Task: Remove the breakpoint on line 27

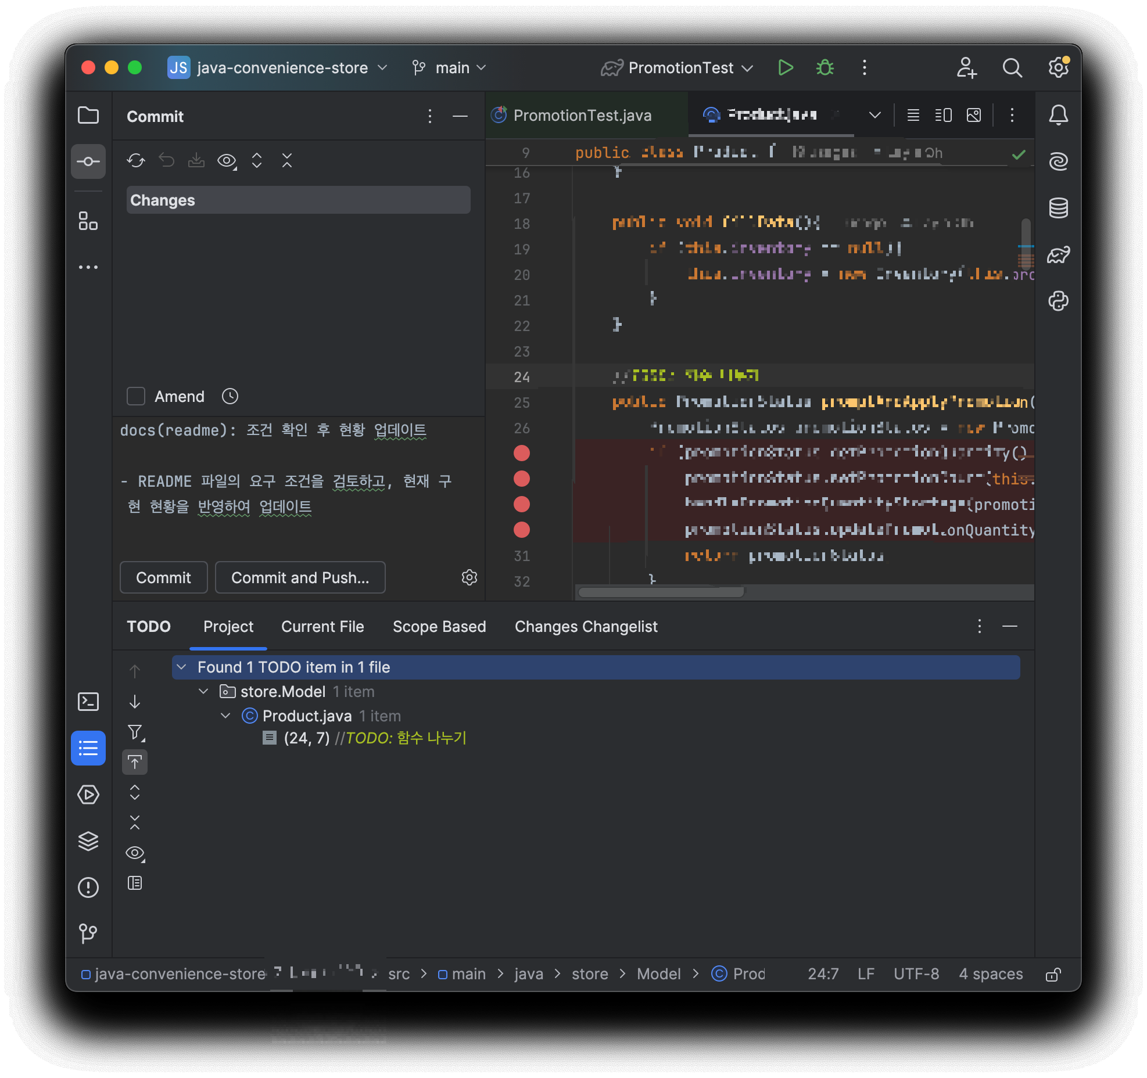Action: [x=521, y=453]
